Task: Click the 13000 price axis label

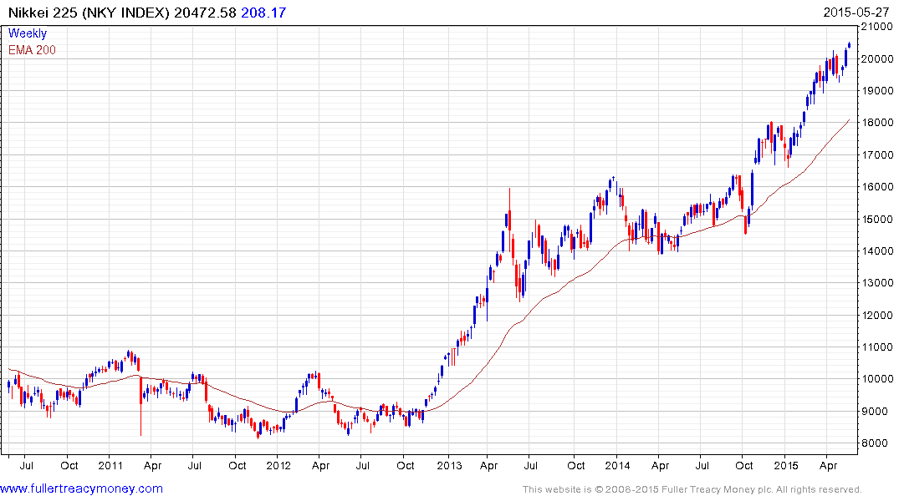Action: pyautogui.click(x=876, y=283)
